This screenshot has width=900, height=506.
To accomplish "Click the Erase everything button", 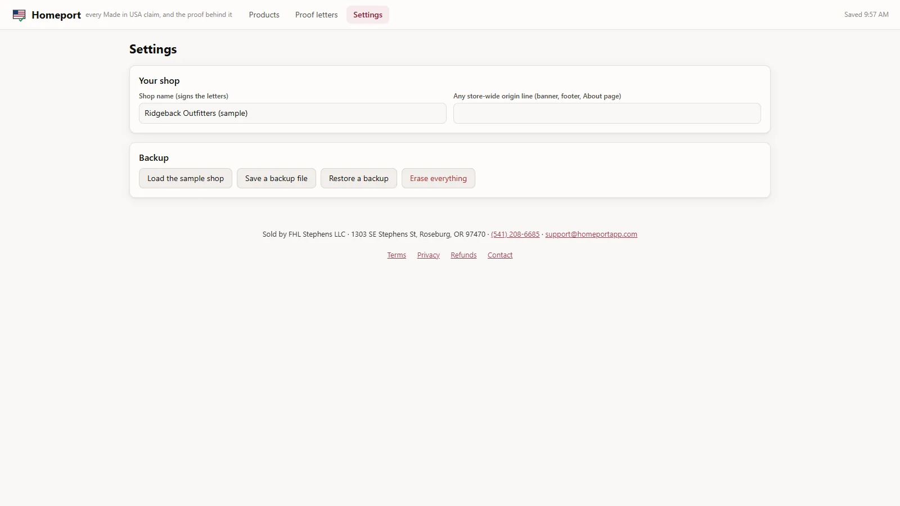I will (x=438, y=178).
